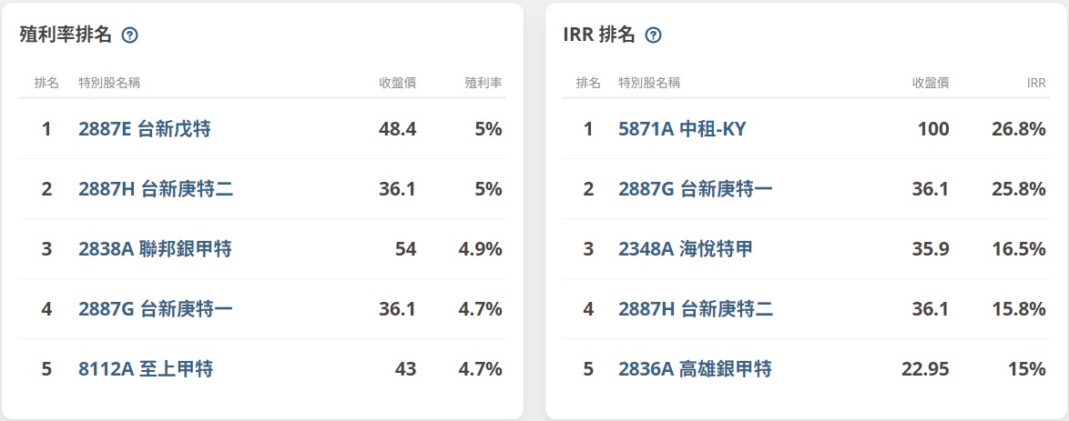
Task: Select 25.8% IRR value
Action: (1018, 189)
